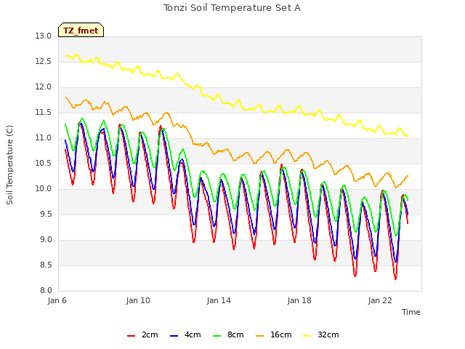Click the orange 16cm legend color swatch
The image size is (465, 349).
pos(260,336)
